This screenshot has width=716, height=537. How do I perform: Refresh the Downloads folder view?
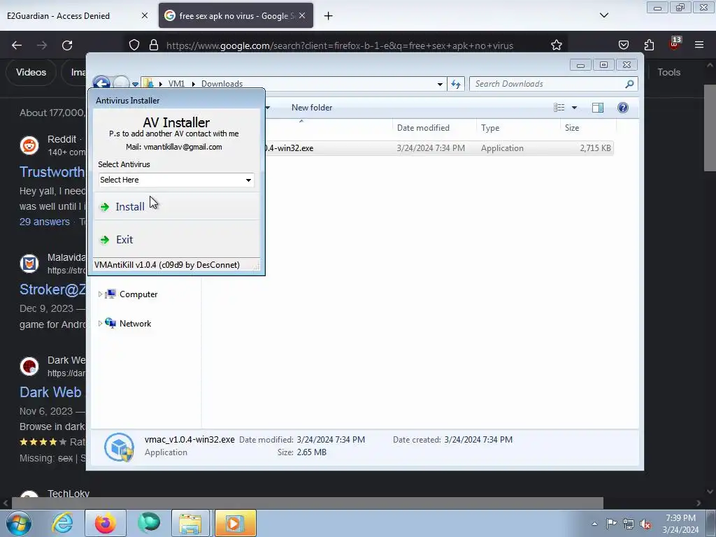pyautogui.click(x=456, y=84)
